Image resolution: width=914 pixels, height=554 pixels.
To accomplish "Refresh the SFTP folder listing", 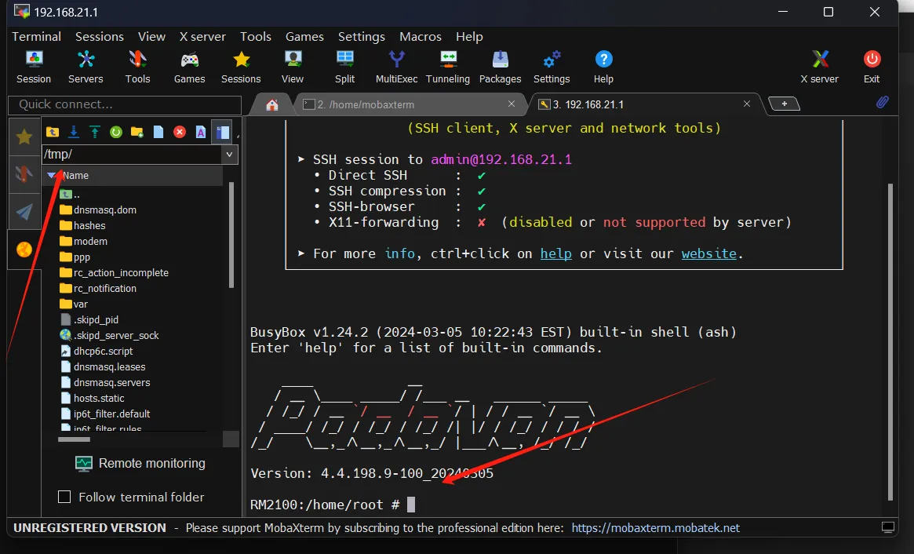I will click(116, 132).
